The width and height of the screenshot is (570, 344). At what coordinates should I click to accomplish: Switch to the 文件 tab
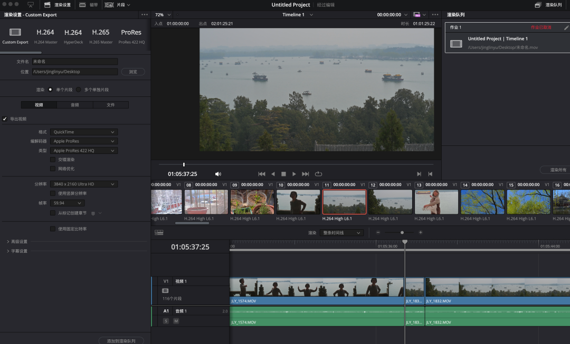pyautogui.click(x=111, y=105)
